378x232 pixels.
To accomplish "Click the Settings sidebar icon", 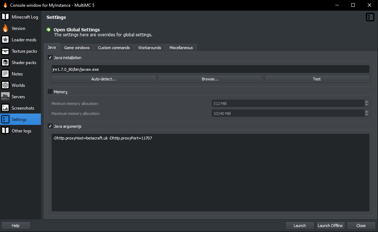I will click(5, 119).
